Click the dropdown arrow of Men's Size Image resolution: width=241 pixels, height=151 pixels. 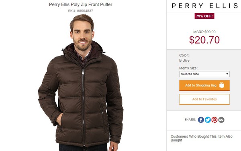coord(227,74)
